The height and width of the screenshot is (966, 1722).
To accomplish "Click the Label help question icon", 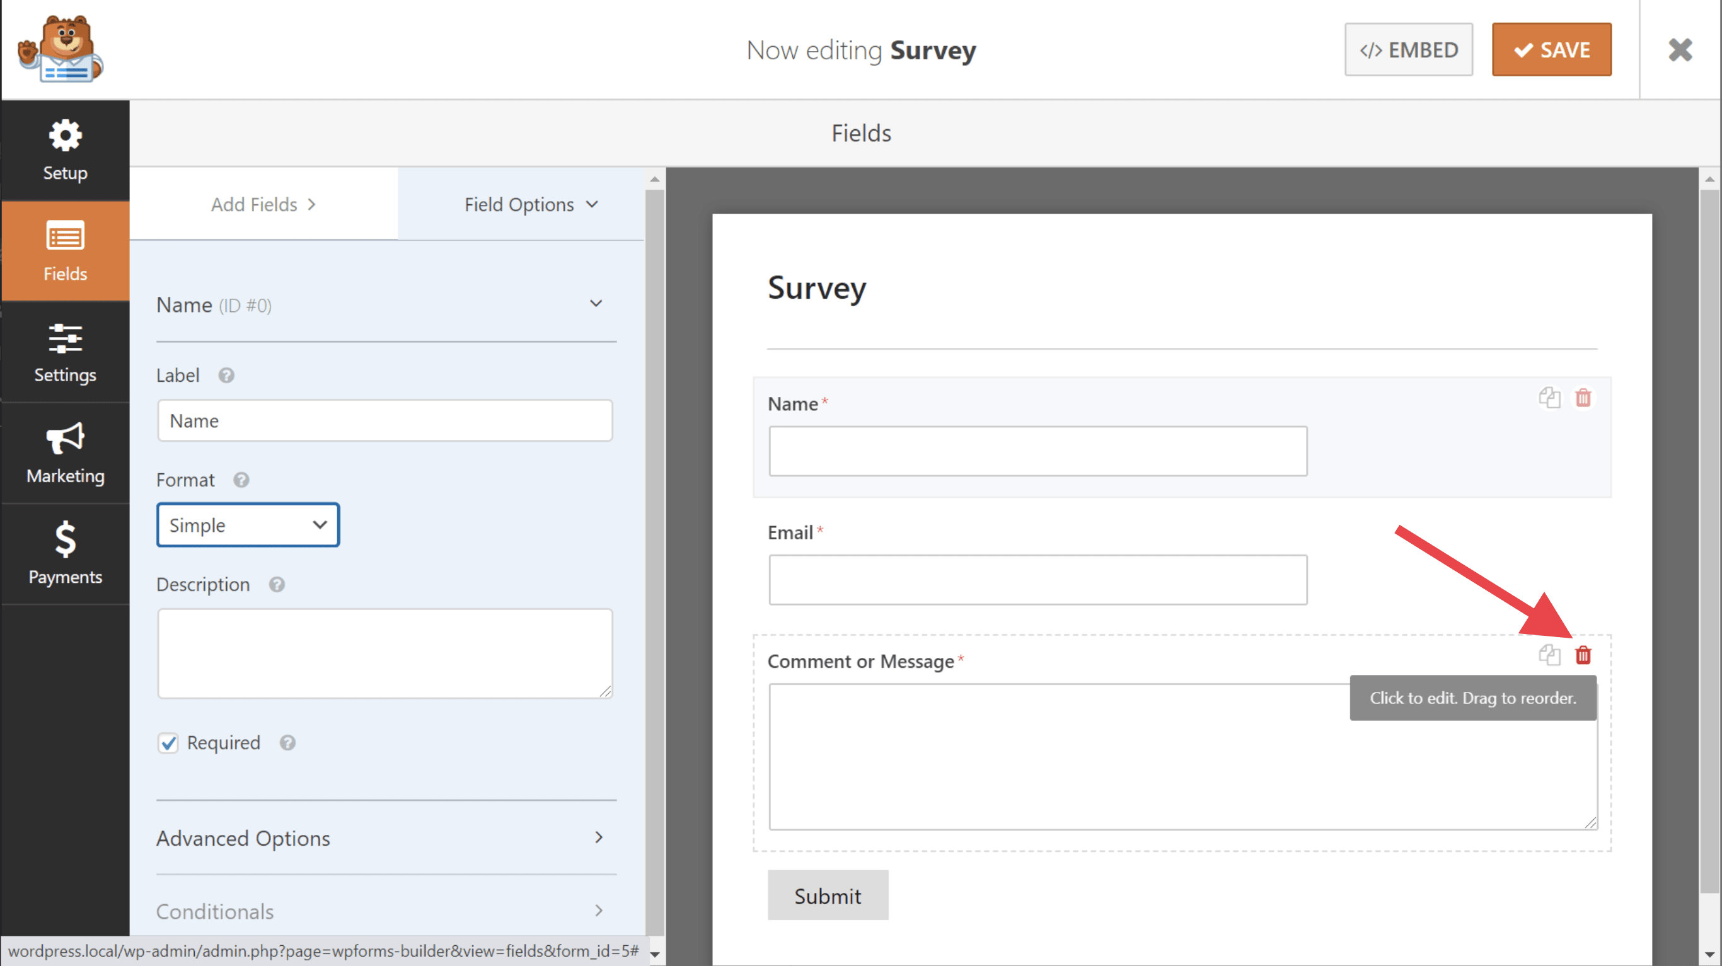I will 226,375.
